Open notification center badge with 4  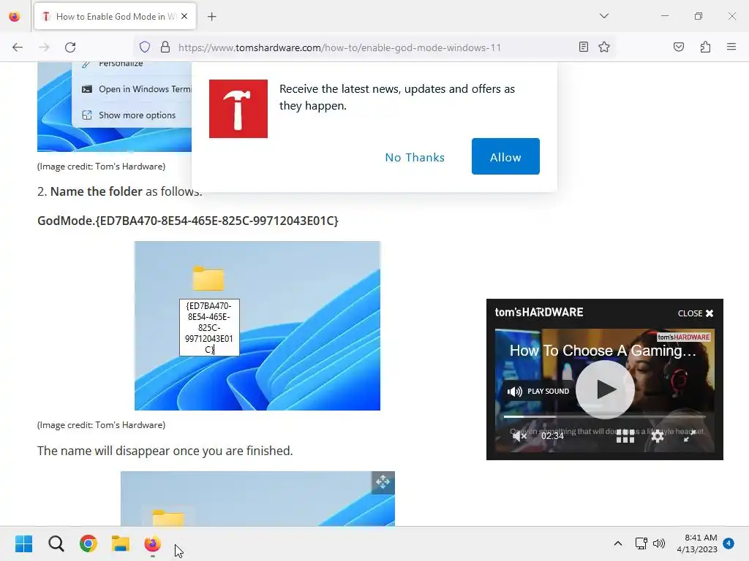pos(729,543)
